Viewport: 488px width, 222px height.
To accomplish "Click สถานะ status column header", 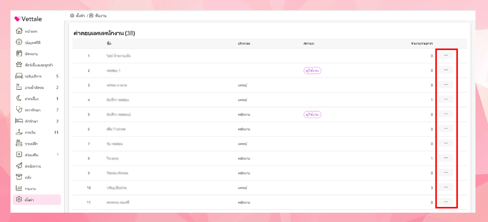I will (x=309, y=43).
